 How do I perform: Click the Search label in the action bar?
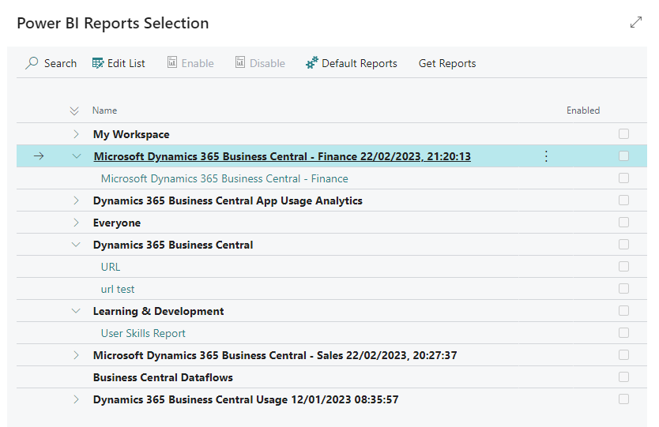[x=61, y=63]
